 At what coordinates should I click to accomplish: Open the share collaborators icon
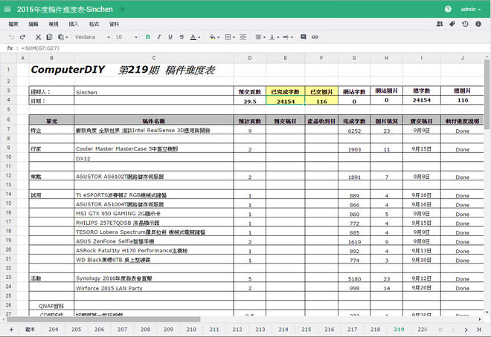(x=440, y=24)
